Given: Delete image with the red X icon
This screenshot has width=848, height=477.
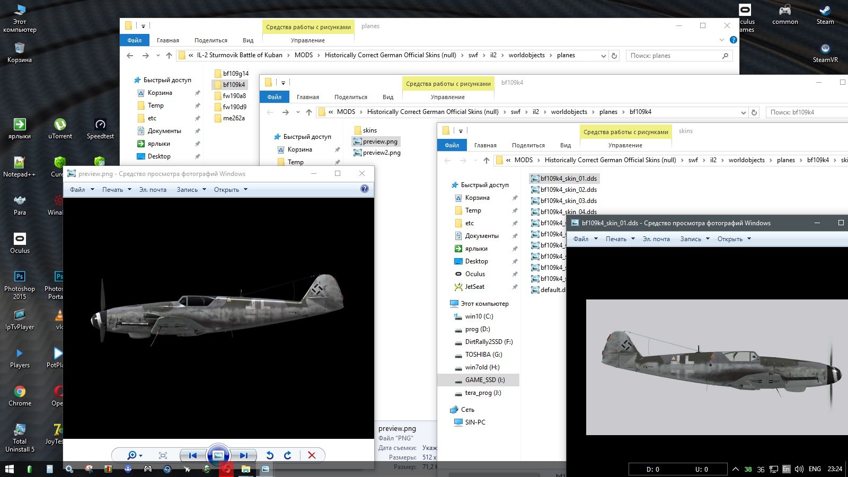Looking at the screenshot, I should (x=312, y=455).
